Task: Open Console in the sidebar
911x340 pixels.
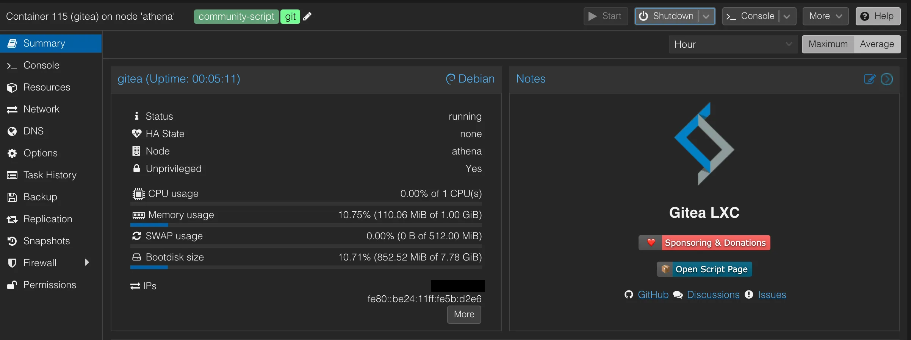Action: [51, 66]
